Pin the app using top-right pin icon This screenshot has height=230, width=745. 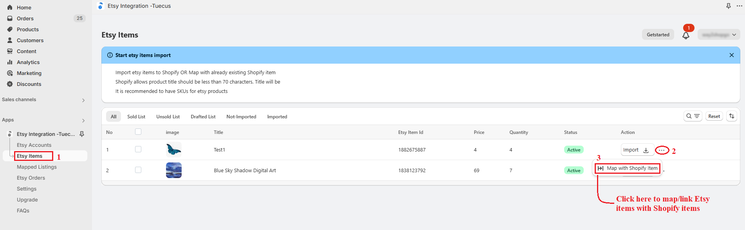pyautogui.click(x=729, y=6)
